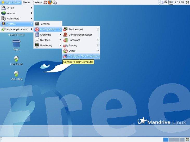Switch to the first workspace
The width and height of the screenshot is (190, 142).
tap(166, 140)
